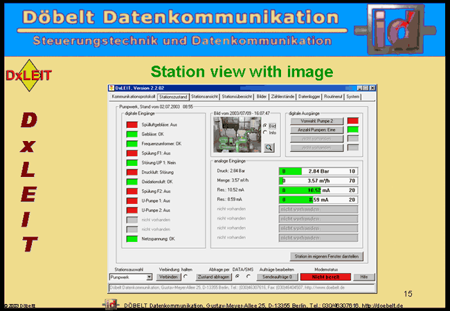
Task: Select the Bild radio button
Action: [x=265, y=126]
